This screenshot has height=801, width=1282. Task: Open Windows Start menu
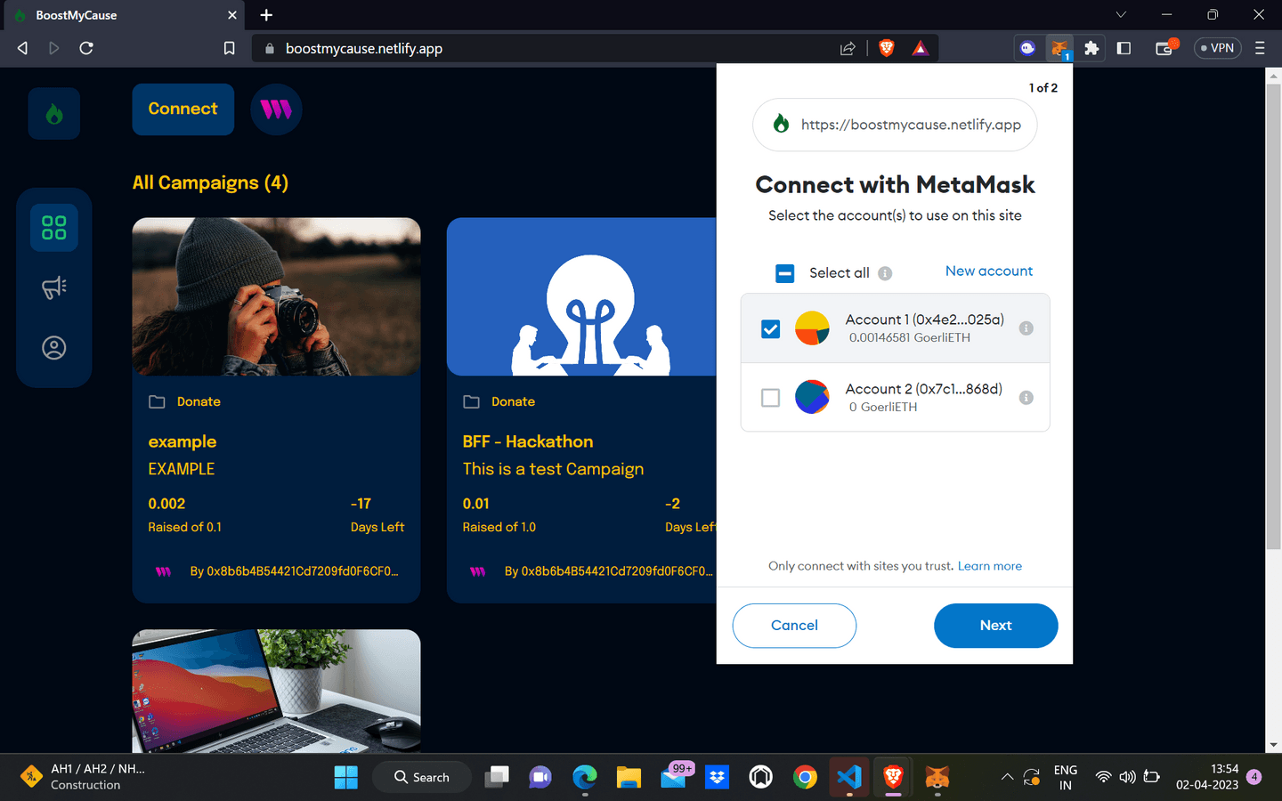345,777
